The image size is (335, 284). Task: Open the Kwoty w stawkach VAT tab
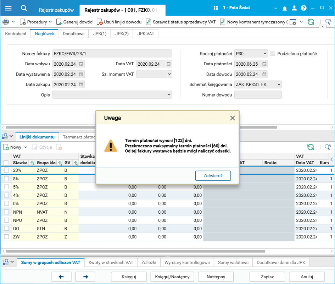pyautogui.click(x=111, y=262)
